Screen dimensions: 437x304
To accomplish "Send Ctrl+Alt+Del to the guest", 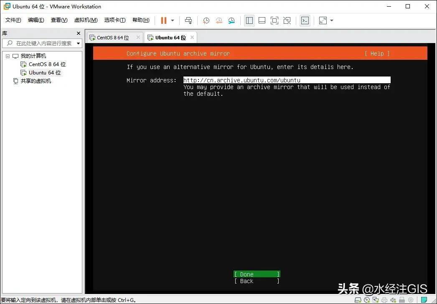I will point(188,20).
